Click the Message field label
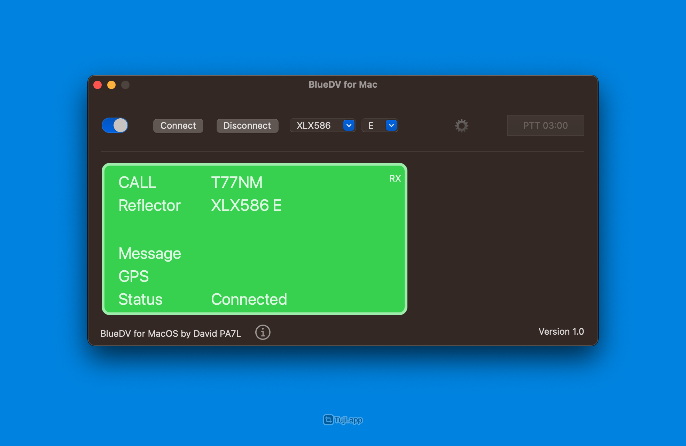686x446 pixels. pos(150,253)
